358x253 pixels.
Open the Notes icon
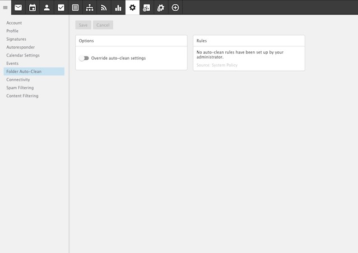[76, 7]
